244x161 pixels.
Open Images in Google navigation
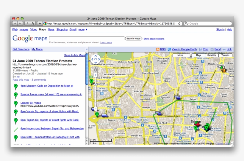click(24, 29)
